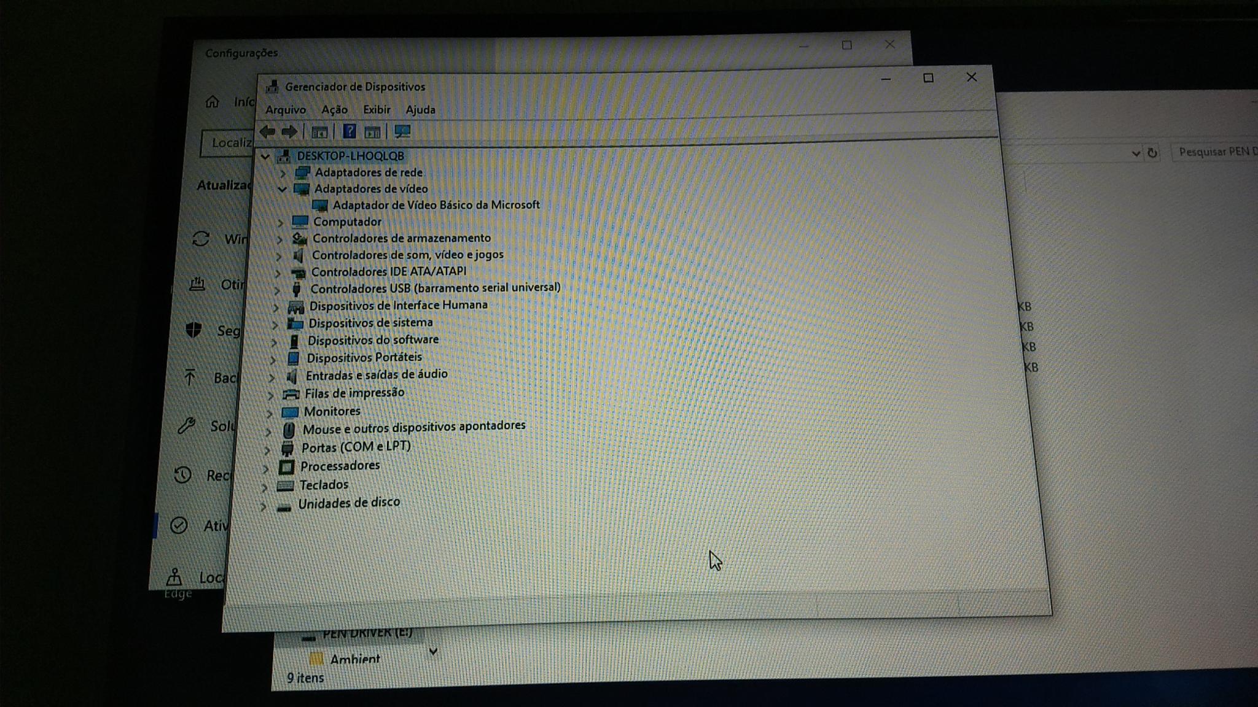Image resolution: width=1258 pixels, height=707 pixels.
Task: Select Portas (COM e LPT) row
Action: pyautogui.click(x=356, y=447)
